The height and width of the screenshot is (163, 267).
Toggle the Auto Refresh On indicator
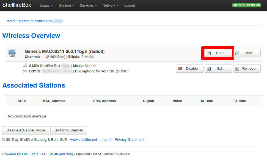246,5
